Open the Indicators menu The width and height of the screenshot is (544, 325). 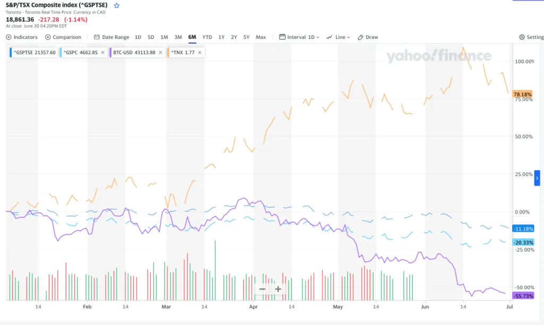[x=22, y=37]
